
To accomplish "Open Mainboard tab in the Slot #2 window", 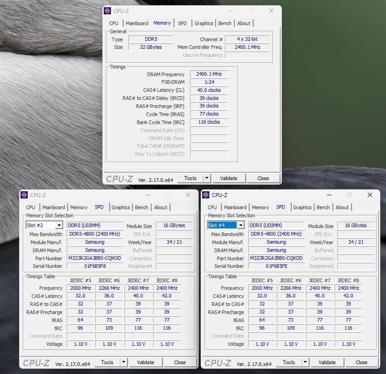I will point(54,207).
